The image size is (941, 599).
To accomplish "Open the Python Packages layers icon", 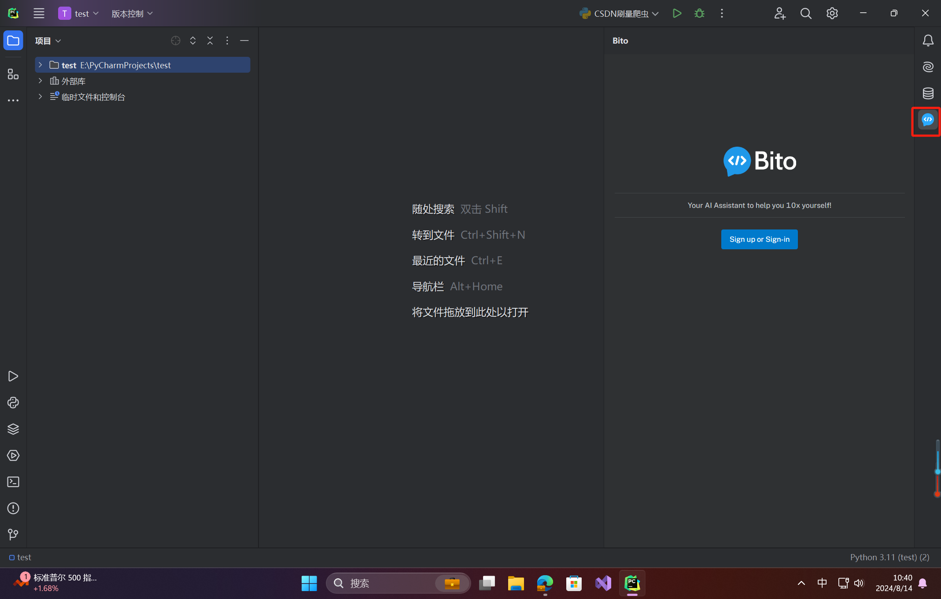I will click(13, 429).
